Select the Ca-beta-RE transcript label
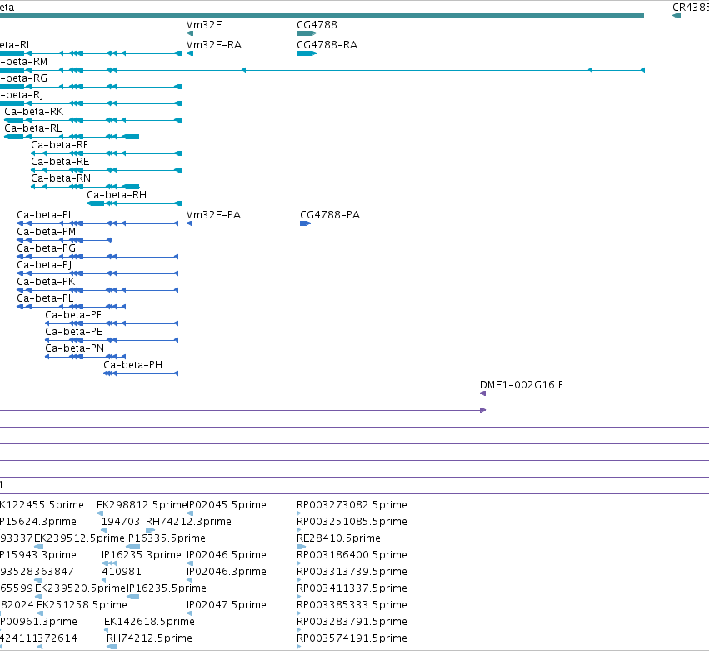Image resolution: width=709 pixels, height=651 pixels. pyautogui.click(x=60, y=162)
